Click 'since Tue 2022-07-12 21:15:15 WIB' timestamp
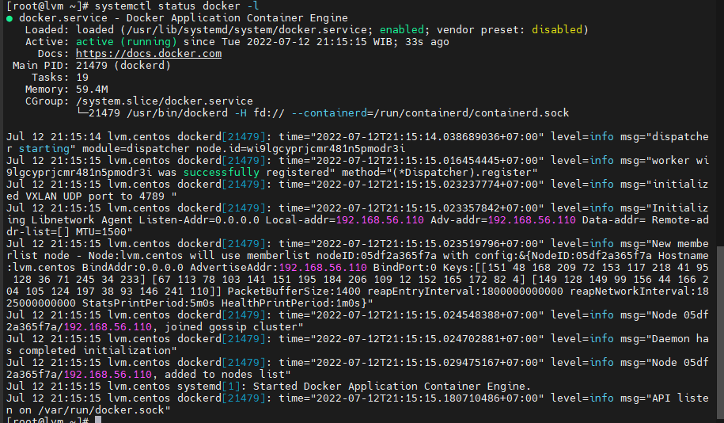Viewport: 724px width, 423px height. point(291,42)
